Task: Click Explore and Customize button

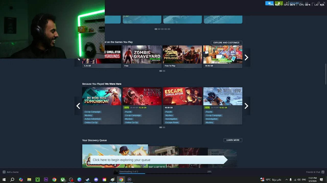Action: point(226,43)
